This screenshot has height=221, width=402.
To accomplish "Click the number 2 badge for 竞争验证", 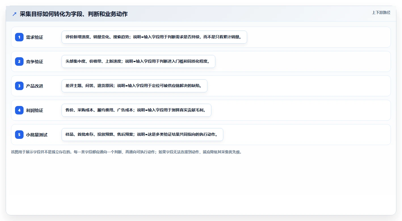I will click(x=19, y=61).
